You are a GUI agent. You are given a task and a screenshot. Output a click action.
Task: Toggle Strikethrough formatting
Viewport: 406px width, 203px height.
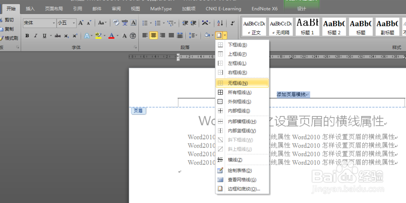[58, 36]
